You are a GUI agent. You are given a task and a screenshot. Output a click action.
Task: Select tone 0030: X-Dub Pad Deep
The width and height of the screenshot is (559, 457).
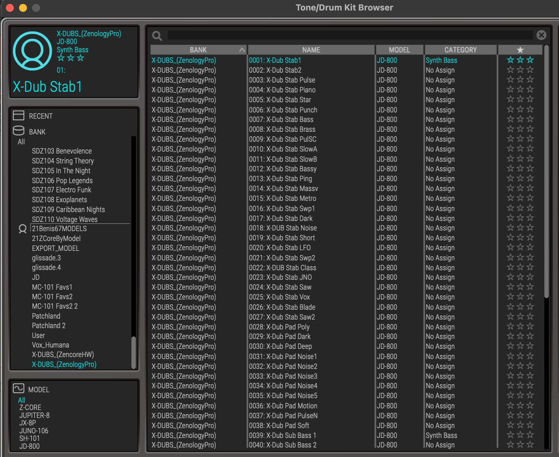[x=281, y=346]
